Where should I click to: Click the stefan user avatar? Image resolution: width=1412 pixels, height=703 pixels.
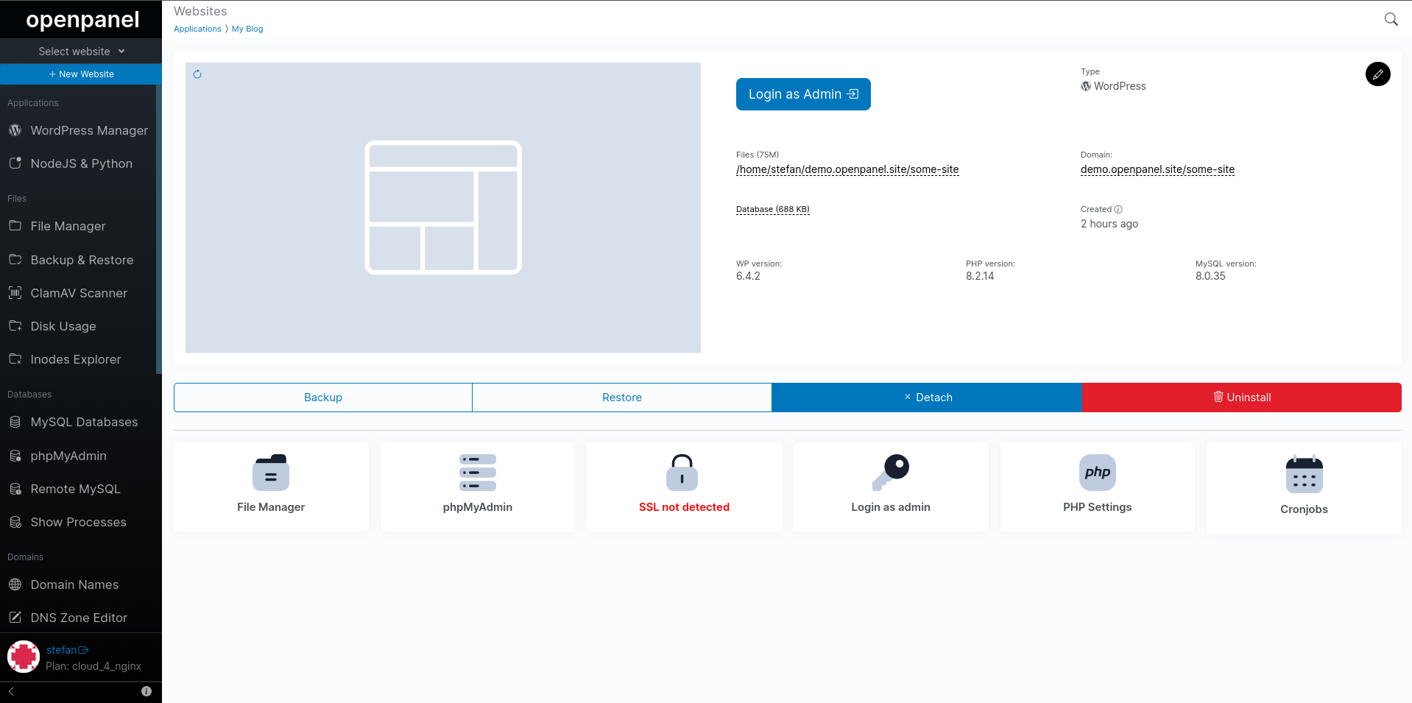click(24, 657)
